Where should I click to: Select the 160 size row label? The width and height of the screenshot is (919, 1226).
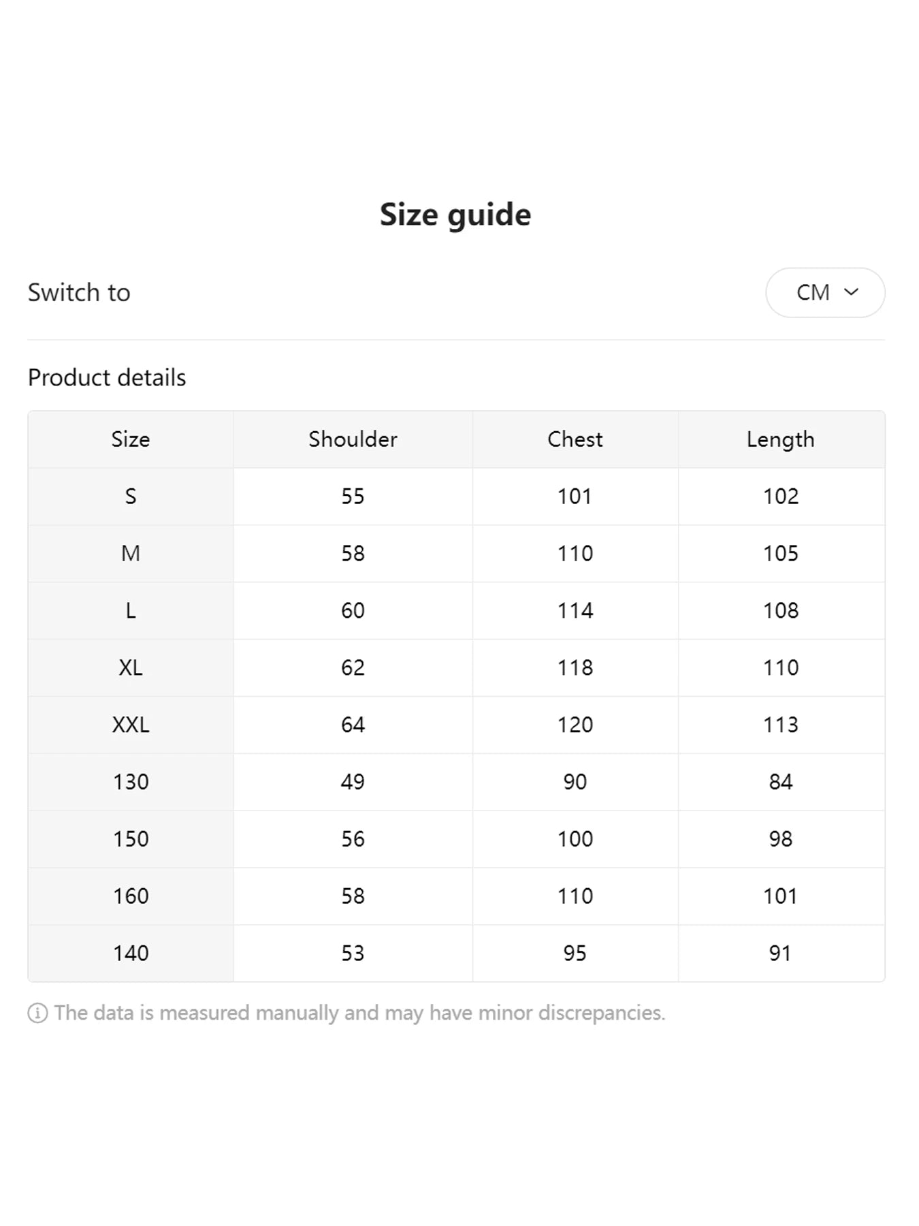coord(131,896)
